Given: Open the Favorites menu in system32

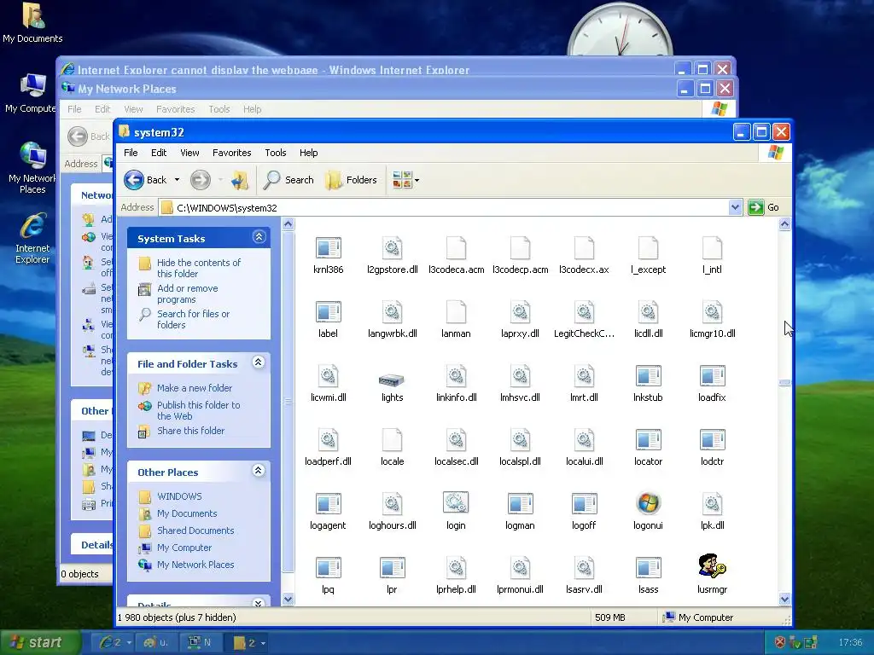Looking at the screenshot, I should (x=232, y=153).
